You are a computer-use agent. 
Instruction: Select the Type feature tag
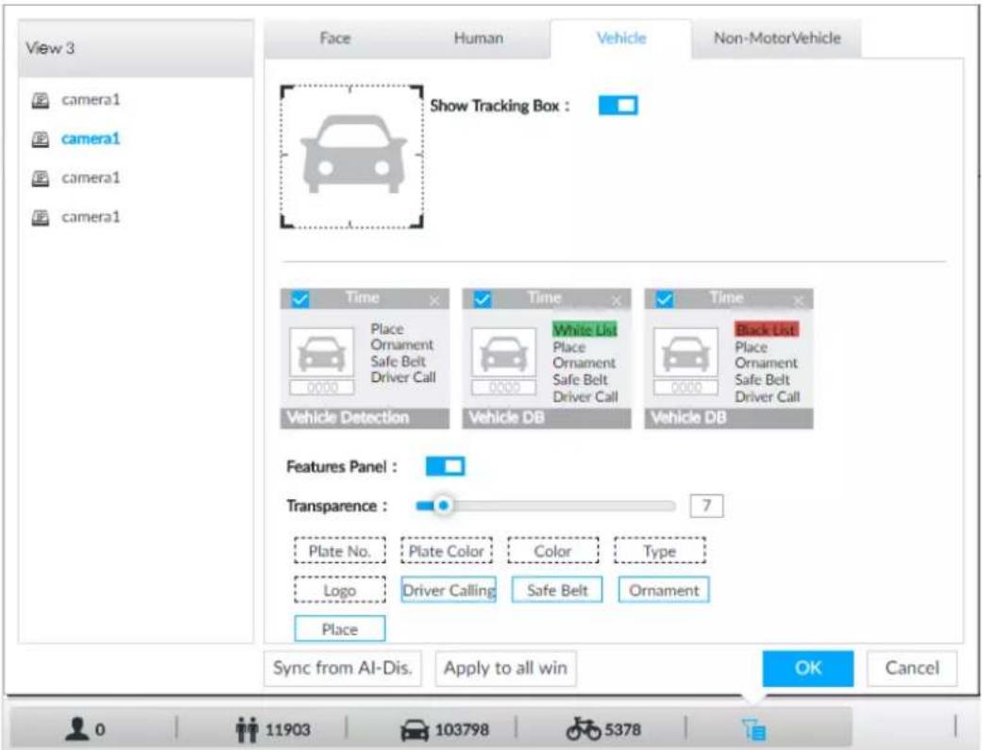[x=659, y=550]
